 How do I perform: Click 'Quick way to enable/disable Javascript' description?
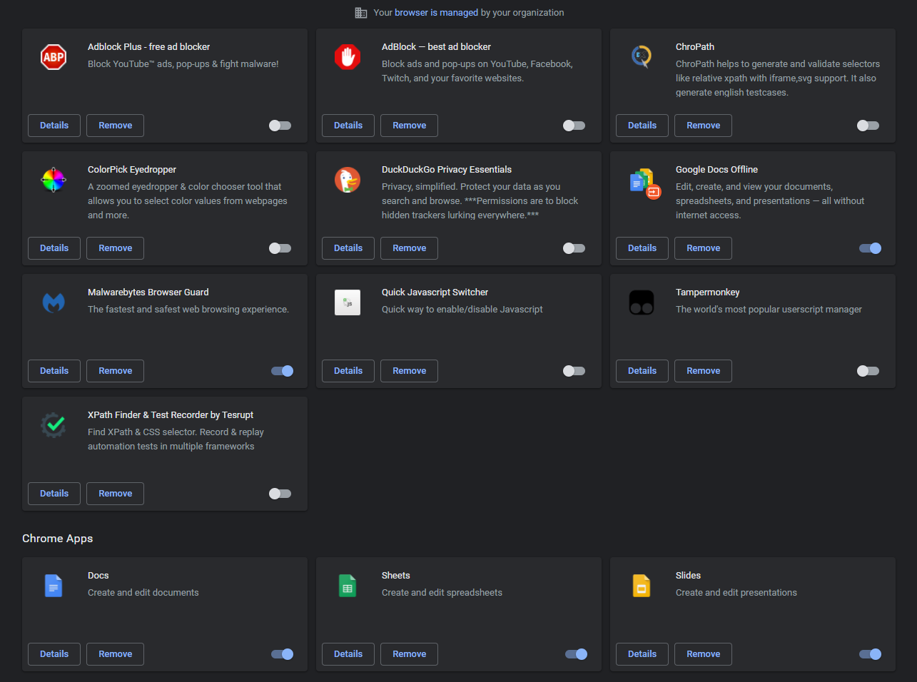[462, 310]
